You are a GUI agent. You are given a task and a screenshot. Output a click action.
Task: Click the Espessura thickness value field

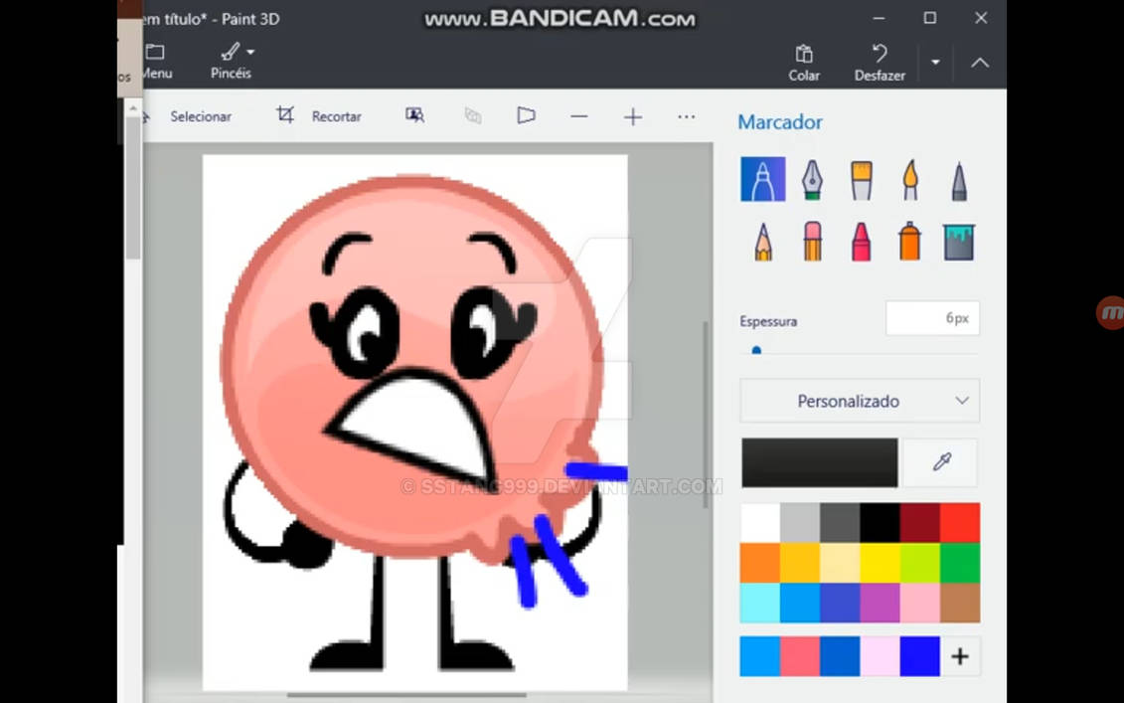click(932, 318)
